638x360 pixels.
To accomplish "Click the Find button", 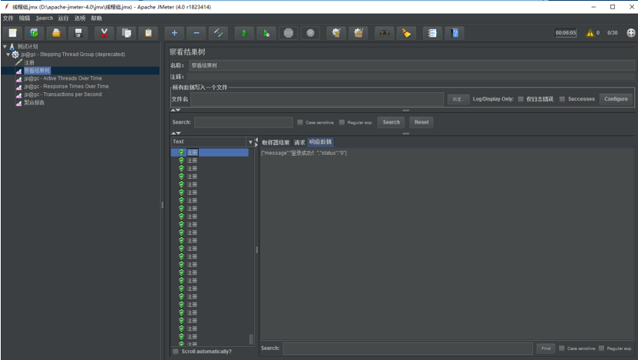I will point(546,348).
